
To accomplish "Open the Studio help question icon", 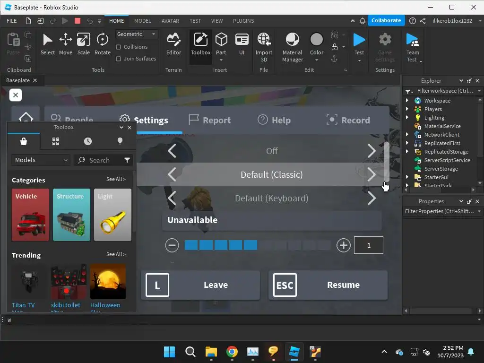I will pos(412,21).
